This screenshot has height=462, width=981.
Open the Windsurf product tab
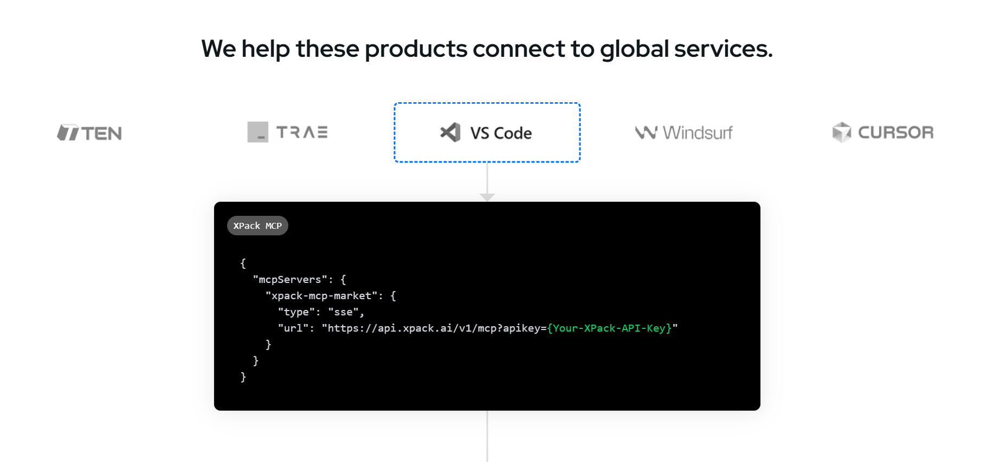tap(683, 133)
